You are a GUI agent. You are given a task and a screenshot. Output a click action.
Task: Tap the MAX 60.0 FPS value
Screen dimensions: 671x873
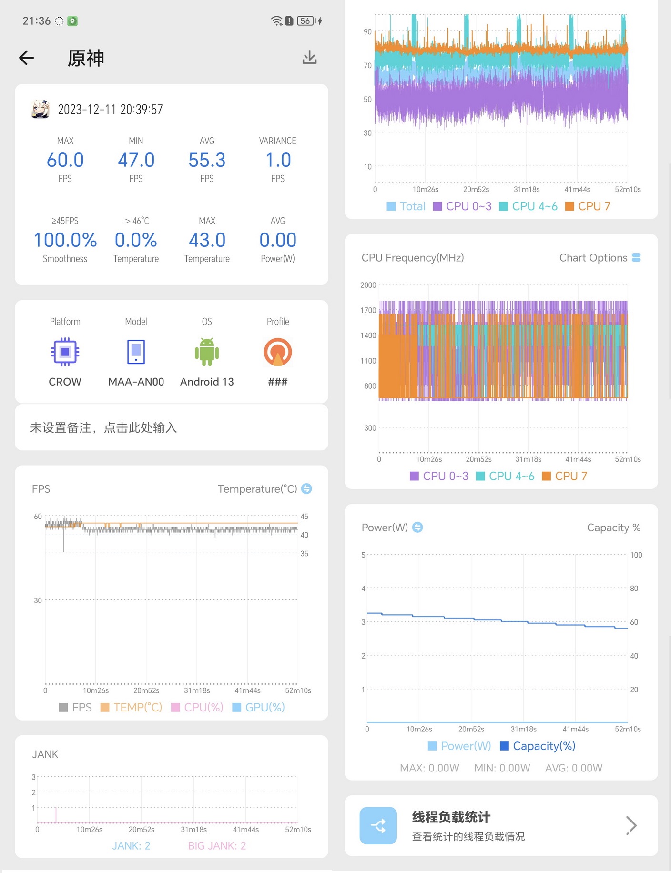tap(65, 160)
